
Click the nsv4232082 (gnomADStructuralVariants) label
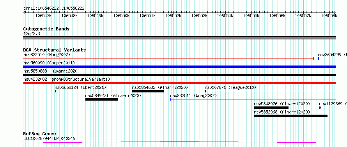coord(67,79)
